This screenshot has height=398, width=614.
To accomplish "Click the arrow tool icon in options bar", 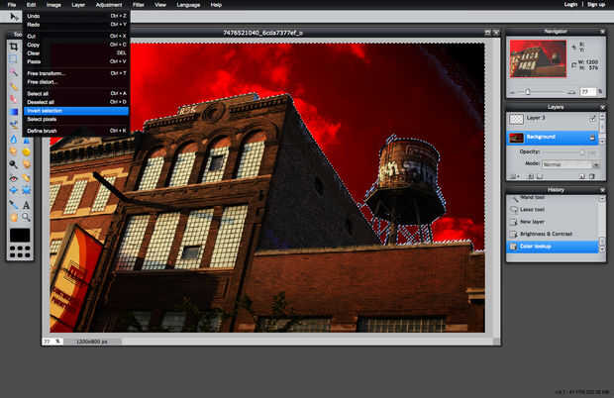I will 14,17.
